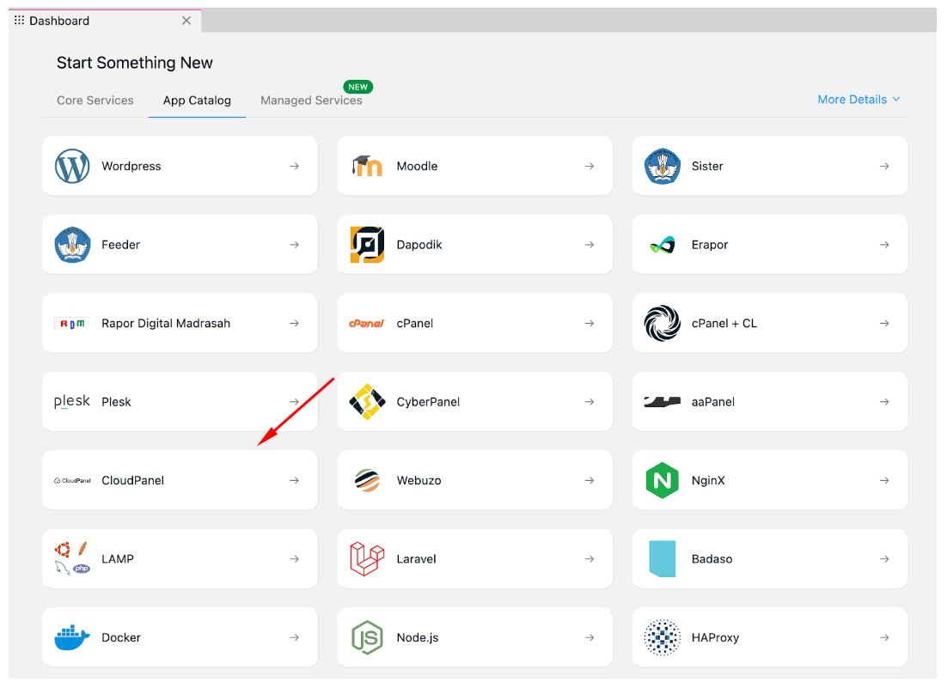Screen dimensions: 947x694
Task: Click the Erapor logo icon
Action: [662, 244]
